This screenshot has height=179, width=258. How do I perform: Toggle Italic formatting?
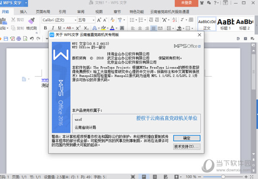tap(52, 28)
